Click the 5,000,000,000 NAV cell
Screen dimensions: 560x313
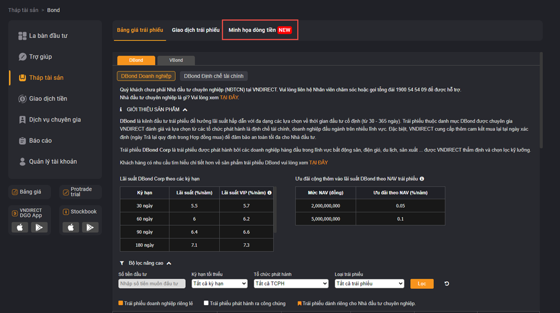(x=326, y=219)
